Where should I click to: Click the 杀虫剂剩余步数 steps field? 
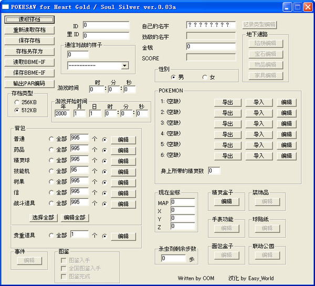[174, 258]
